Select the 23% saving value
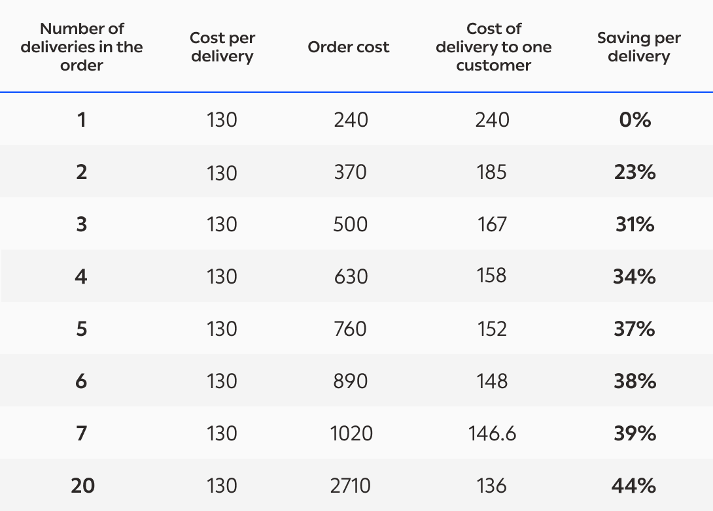Screen dimensions: 713x511 click(x=635, y=172)
